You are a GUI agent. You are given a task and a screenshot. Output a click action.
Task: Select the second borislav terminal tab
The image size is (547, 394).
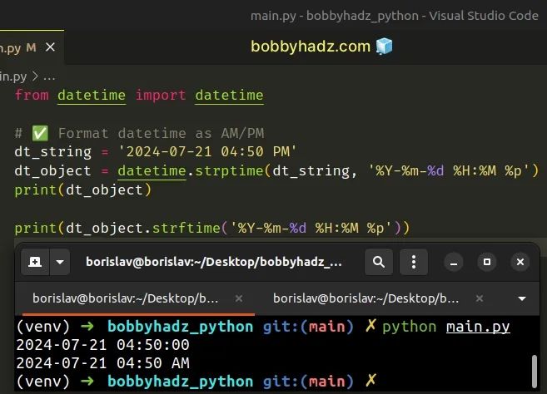tap(366, 298)
